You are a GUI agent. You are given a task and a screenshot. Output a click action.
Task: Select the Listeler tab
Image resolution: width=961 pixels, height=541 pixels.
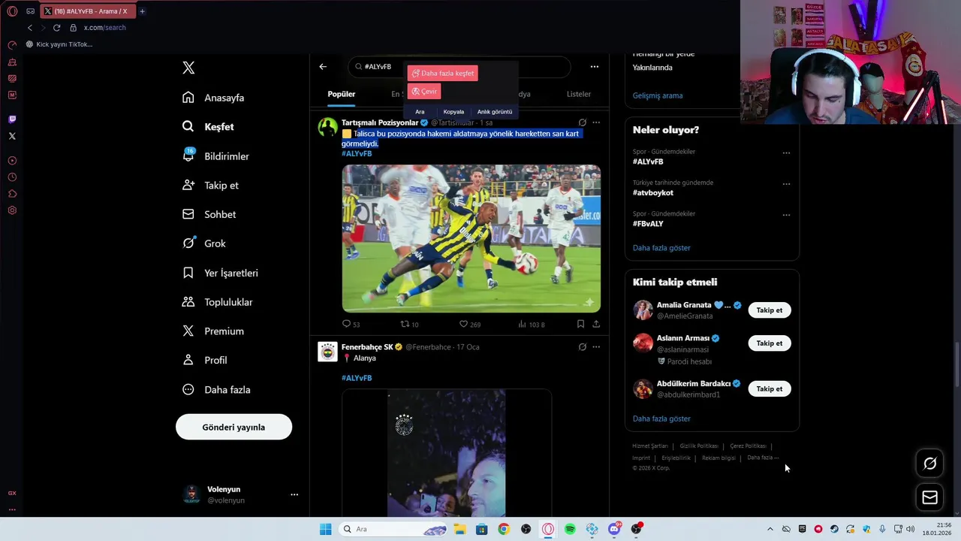click(x=579, y=94)
